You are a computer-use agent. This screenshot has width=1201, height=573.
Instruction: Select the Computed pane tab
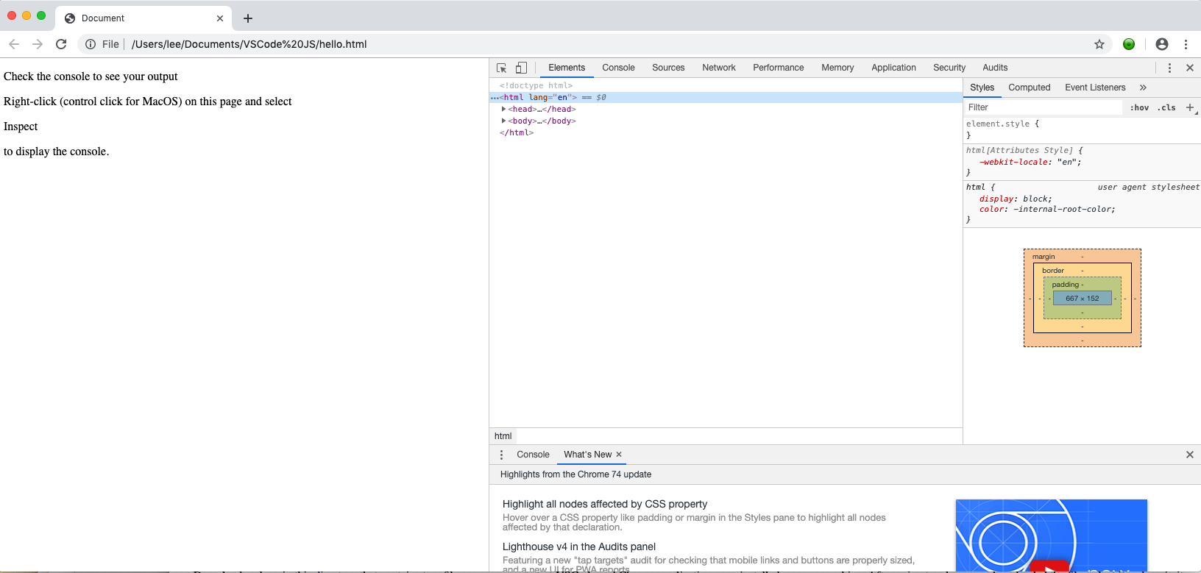pyautogui.click(x=1029, y=88)
